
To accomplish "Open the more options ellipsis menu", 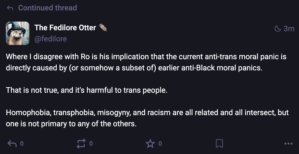I will (288, 144).
